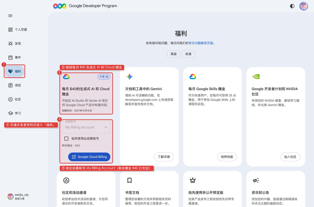Click Google Cloud icon on Skills card
This screenshot has width=314, height=207.
[x=193, y=77]
